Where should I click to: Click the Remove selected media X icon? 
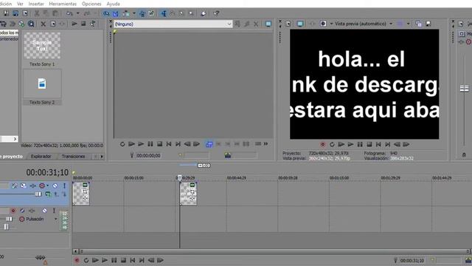pyautogui.click(x=43, y=24)
